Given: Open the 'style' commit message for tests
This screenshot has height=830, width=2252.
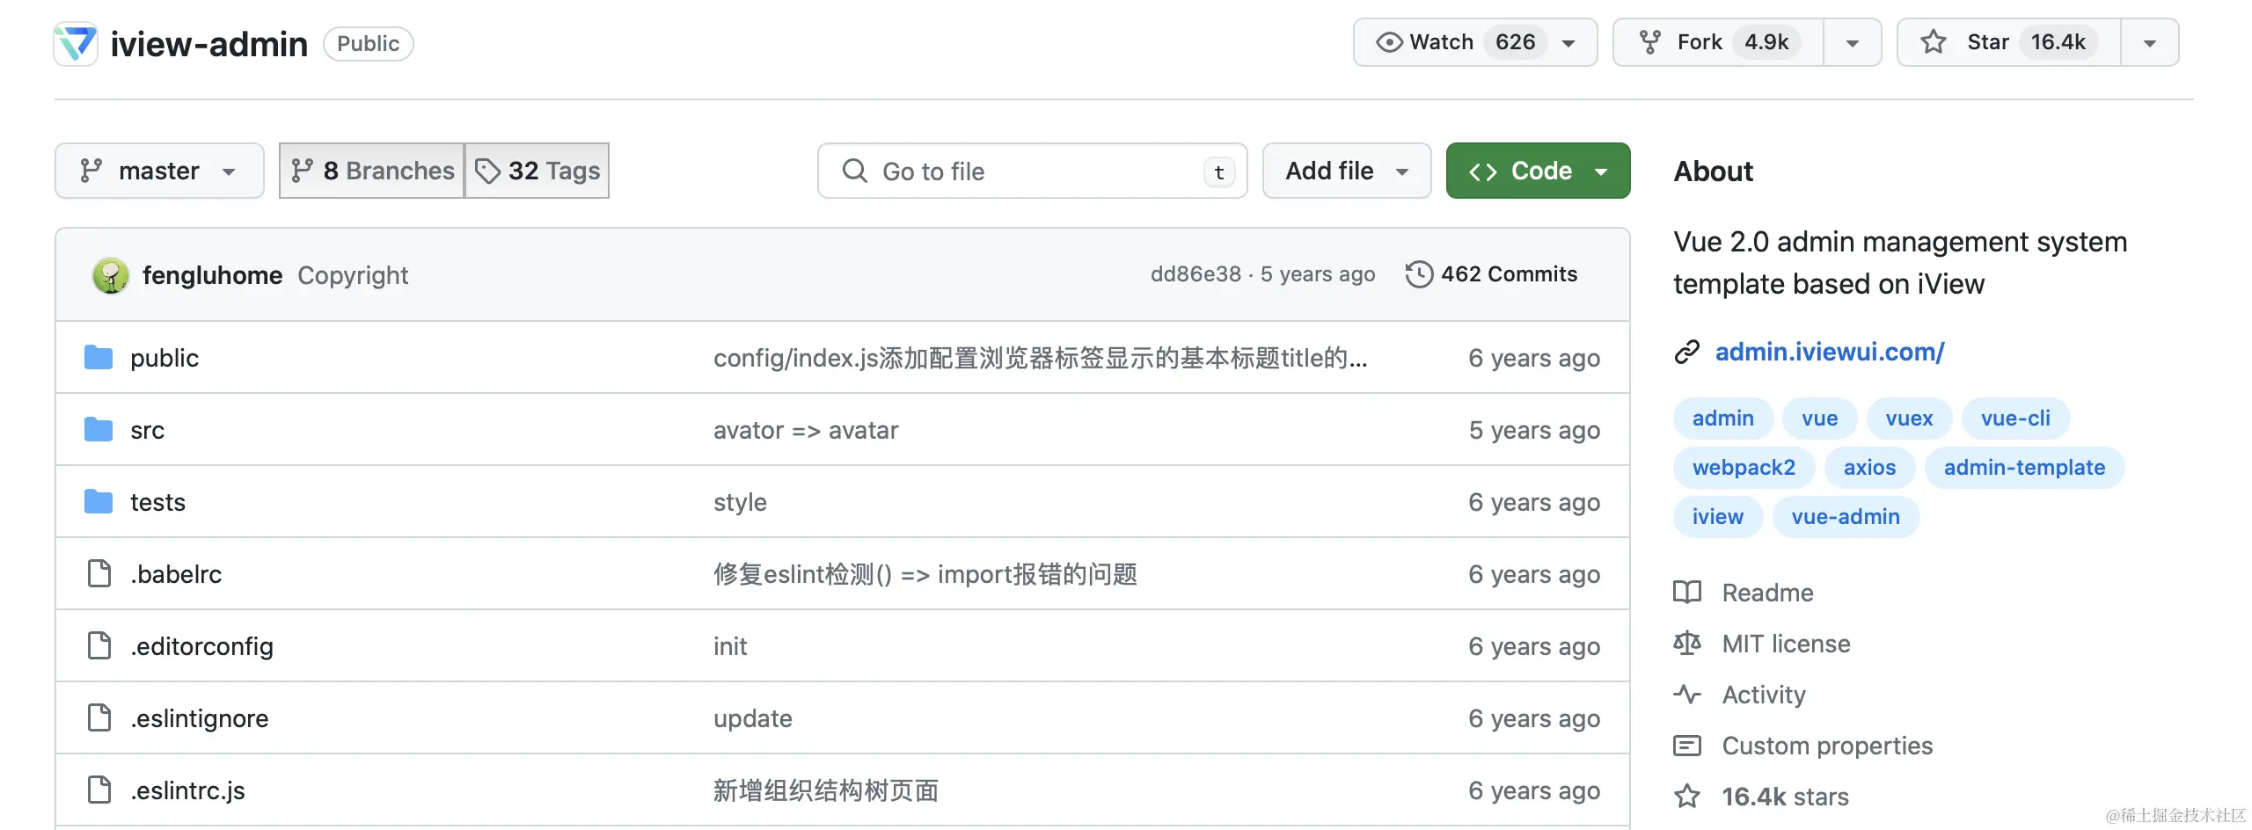Looking at the screenshot, I should click(x=740, y=502).
